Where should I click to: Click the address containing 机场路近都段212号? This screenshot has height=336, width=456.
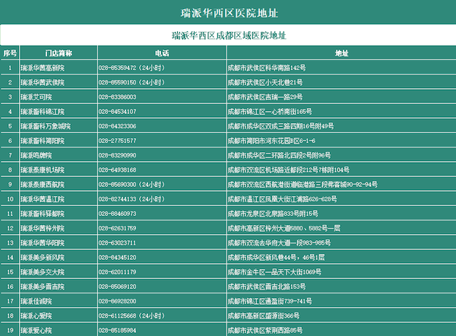point(289,170)
